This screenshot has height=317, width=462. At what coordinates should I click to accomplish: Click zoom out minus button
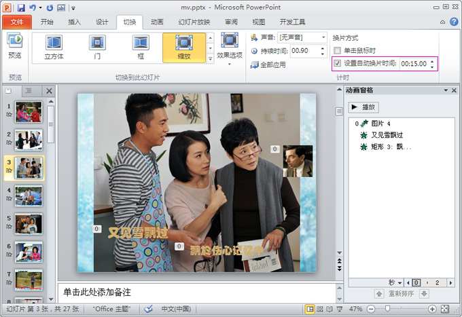click(371, 309)
